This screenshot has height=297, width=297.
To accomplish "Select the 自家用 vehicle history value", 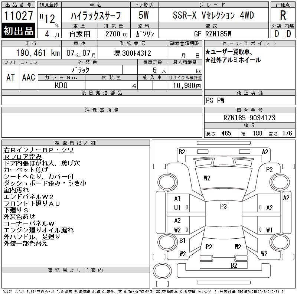I will click(80, 34).
